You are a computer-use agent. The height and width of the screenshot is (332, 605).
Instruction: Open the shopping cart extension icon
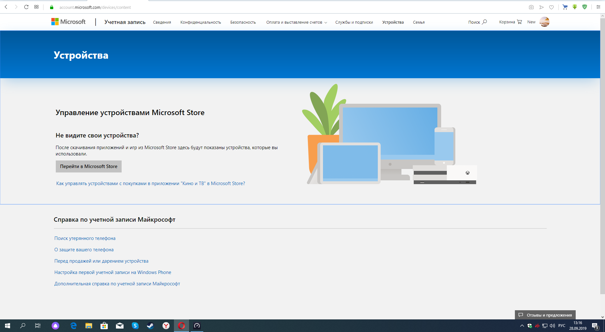[565, 7]
